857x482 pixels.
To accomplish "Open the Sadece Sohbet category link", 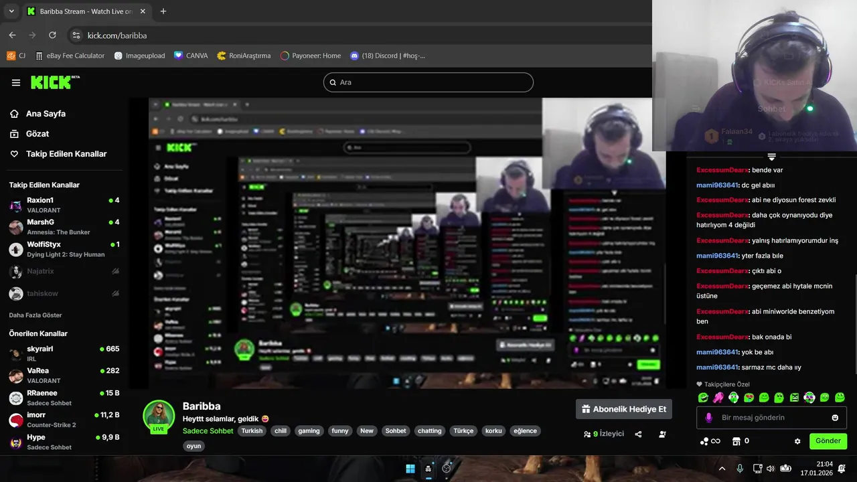I will 208,430.
